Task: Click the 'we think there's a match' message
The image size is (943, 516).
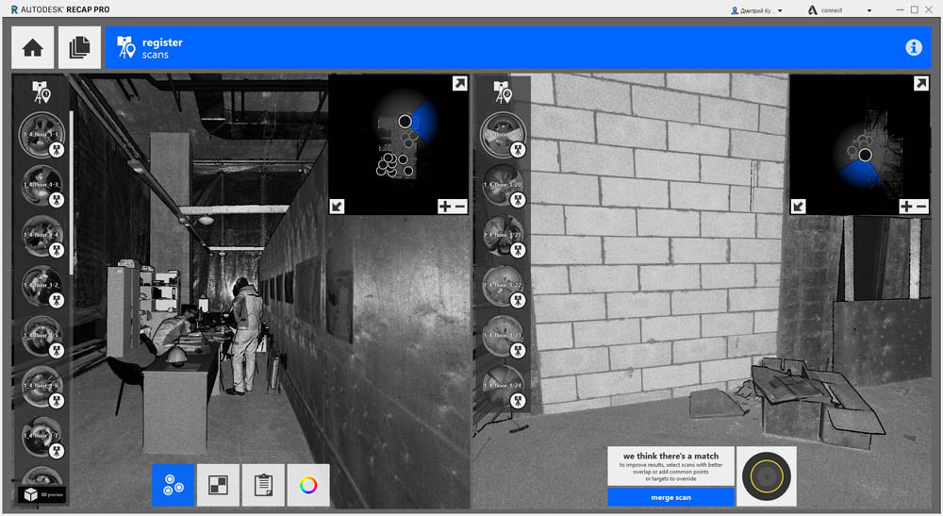Action: point(670,467)
